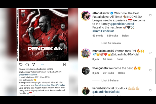Reply to attahalilintar's comment with Balas

point(125,36)
